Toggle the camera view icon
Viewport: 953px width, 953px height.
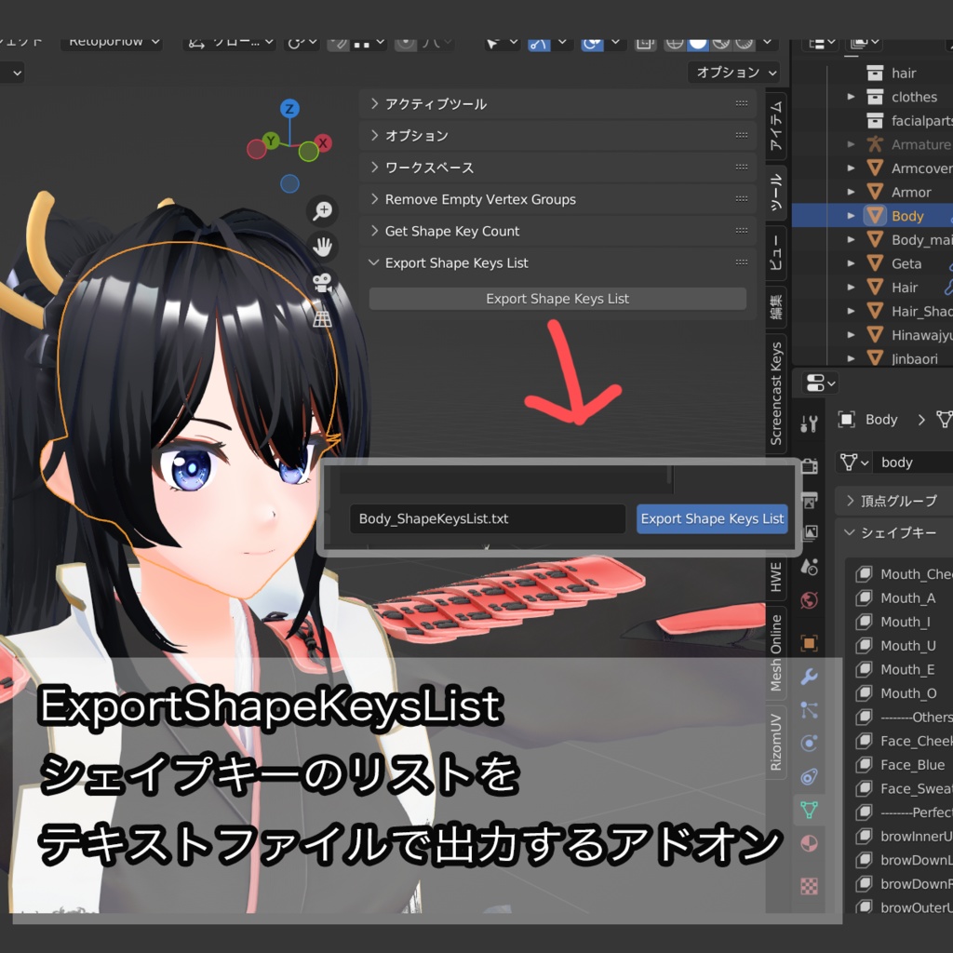click(322, 283)
